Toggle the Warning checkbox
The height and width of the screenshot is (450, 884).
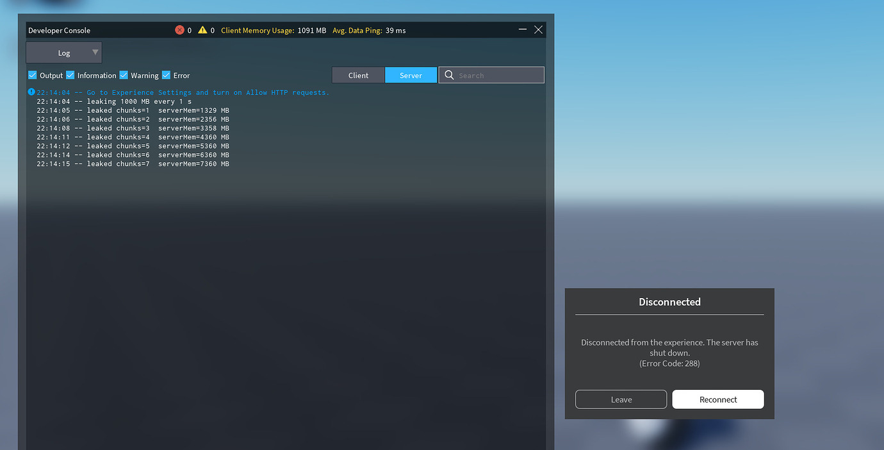pos(124,75)
